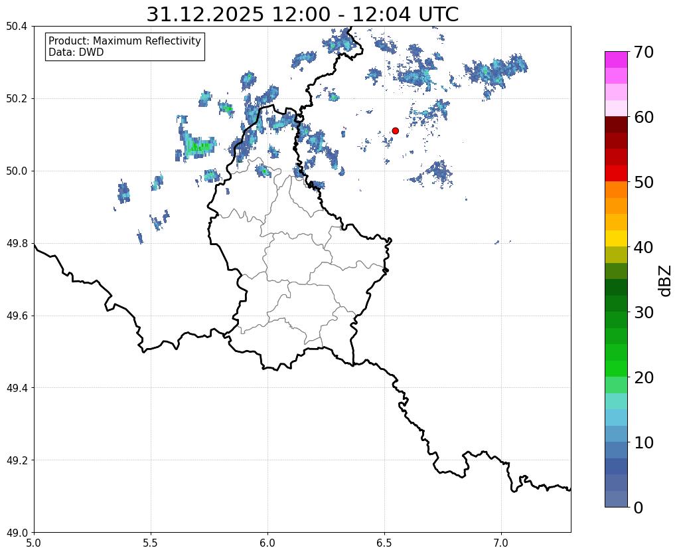Click latitude axis label 49.6
Image resolution: width=679 pixels, height=554 pixels.
pos(17,316)
